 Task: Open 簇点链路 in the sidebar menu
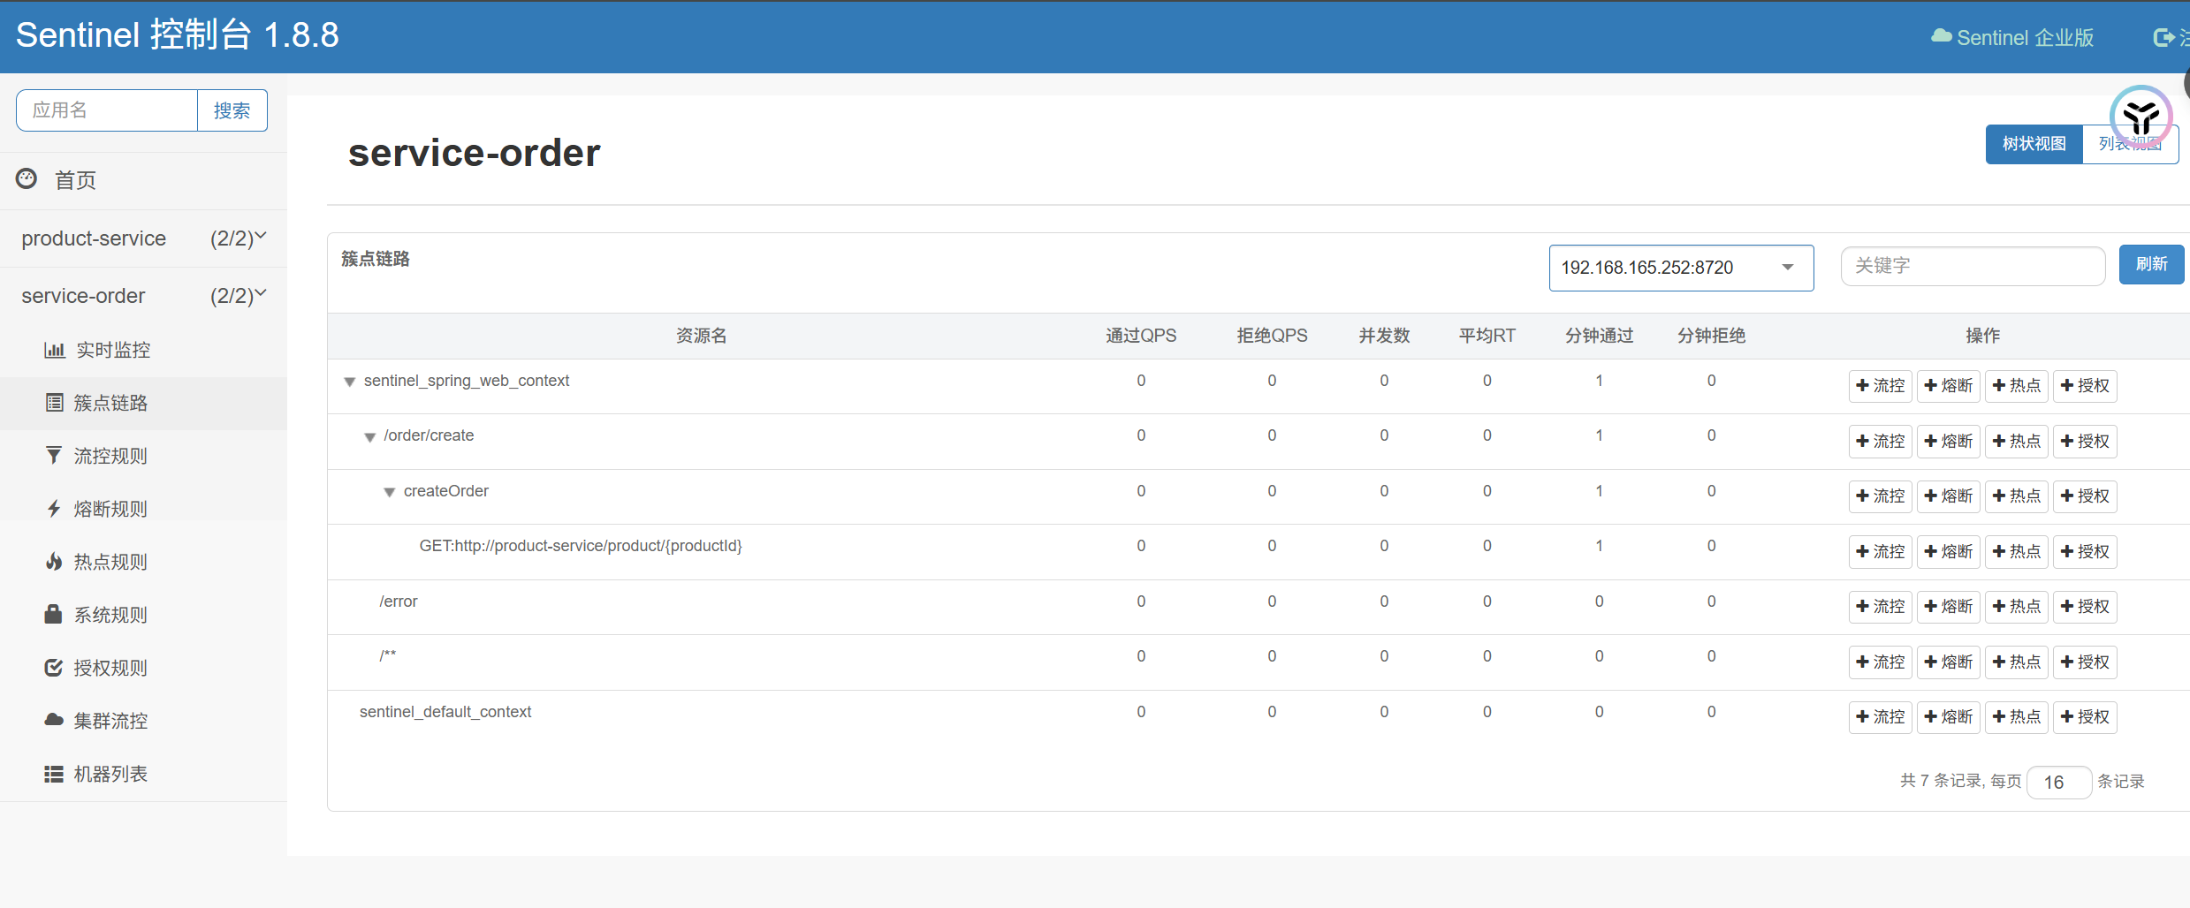(x=110, y=404)
